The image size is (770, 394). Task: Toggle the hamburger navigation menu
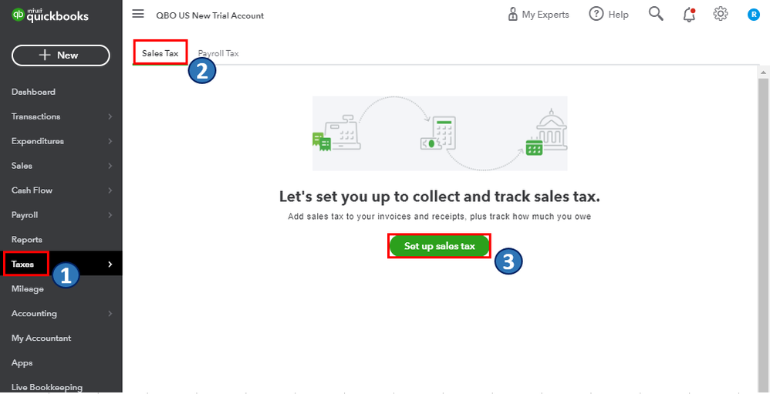click(x=138, y=14)
